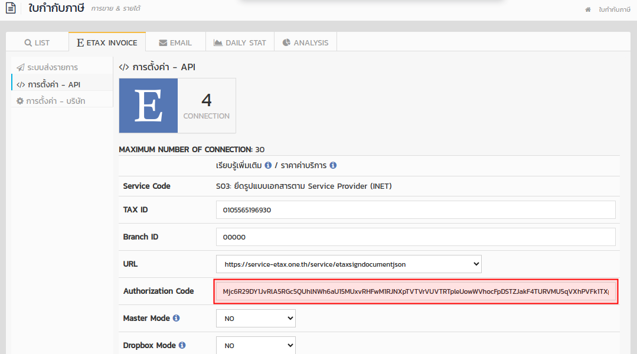Open การตั้งค่า - บริษัท sidebar item
This screenshot has width=637, height=354.
pos(62,101)
